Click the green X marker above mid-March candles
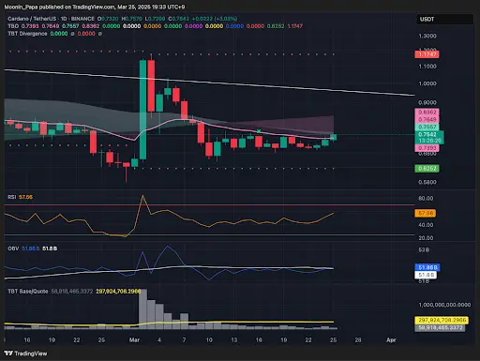The width and height of the screenshot is (480, 361). point(259,131)
